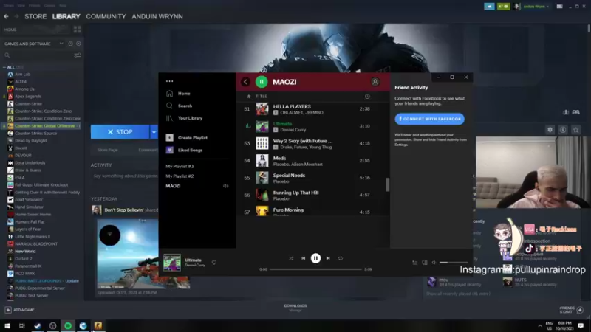Pause playlist with green button beside MAOZI
The height and width of the screenshot is (332, 591).
point(262,82)
